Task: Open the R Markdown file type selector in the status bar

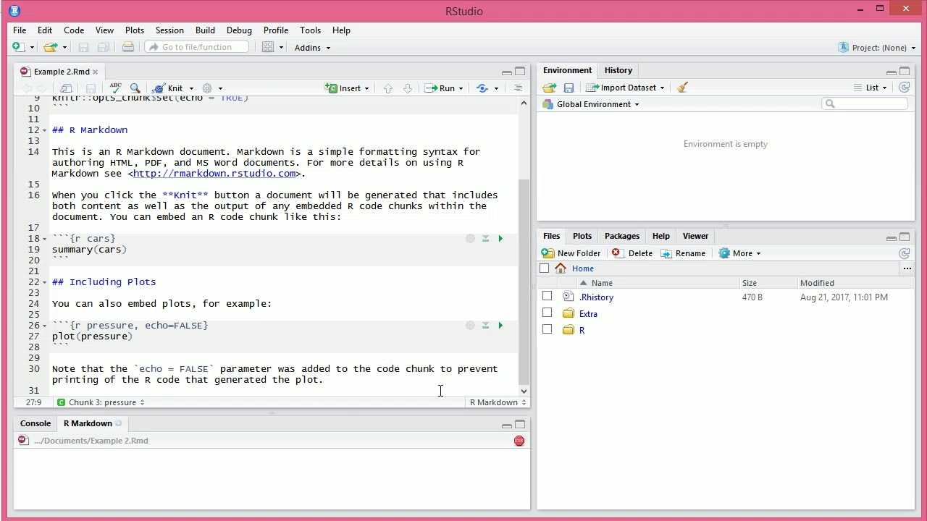Action: point(498,402)
